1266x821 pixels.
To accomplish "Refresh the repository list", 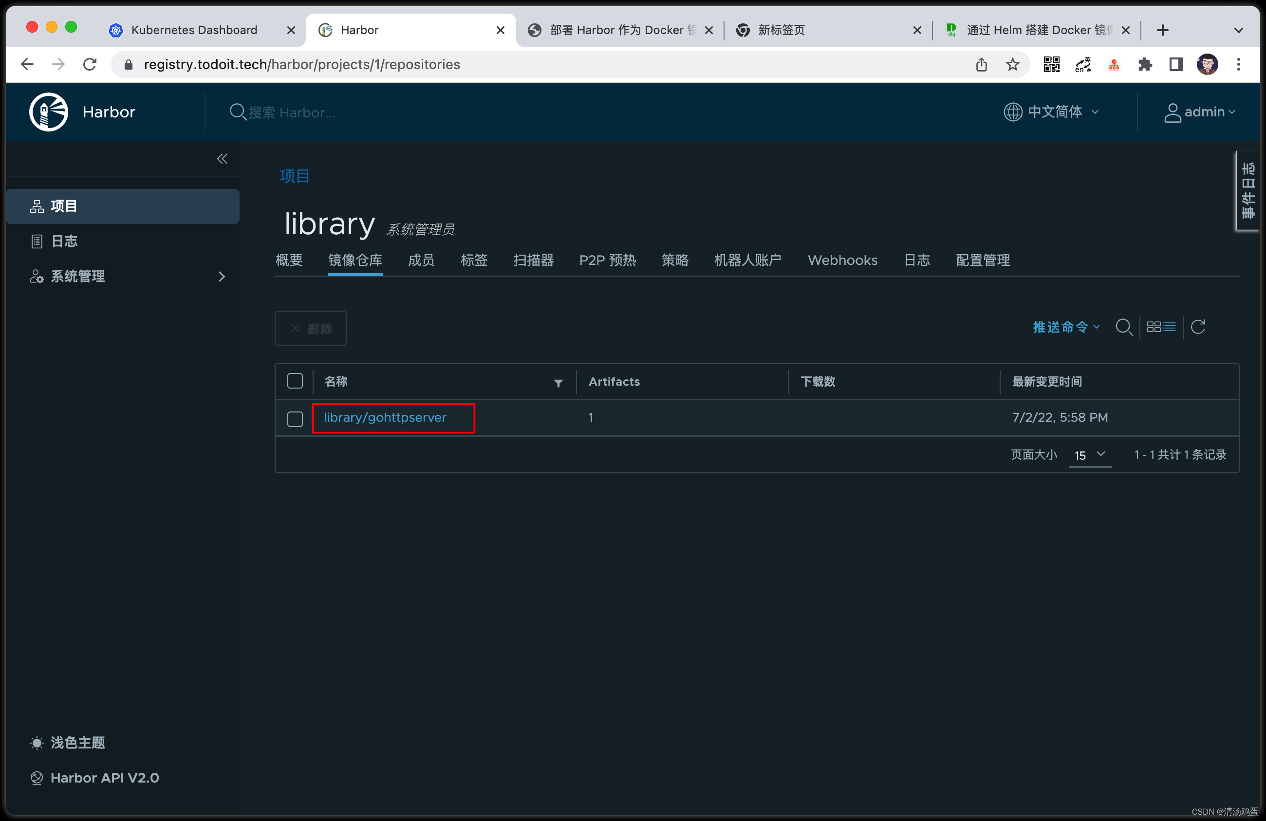I will [x=1198, y=327].
